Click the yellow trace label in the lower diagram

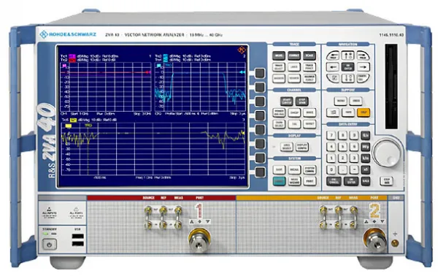click(73, 120)
